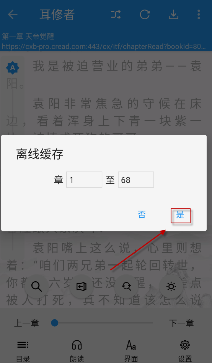
Task: Toggle night mode with sun icon
Action: coord(171,287)
